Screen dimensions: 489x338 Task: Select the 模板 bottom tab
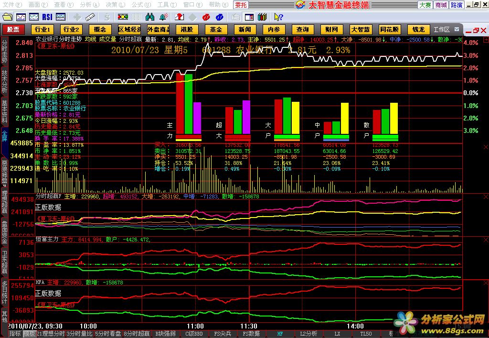29,334
